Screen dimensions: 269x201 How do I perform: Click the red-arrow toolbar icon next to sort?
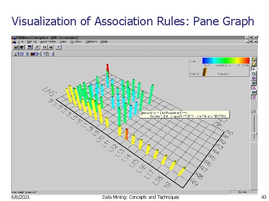tap(50, 47)
